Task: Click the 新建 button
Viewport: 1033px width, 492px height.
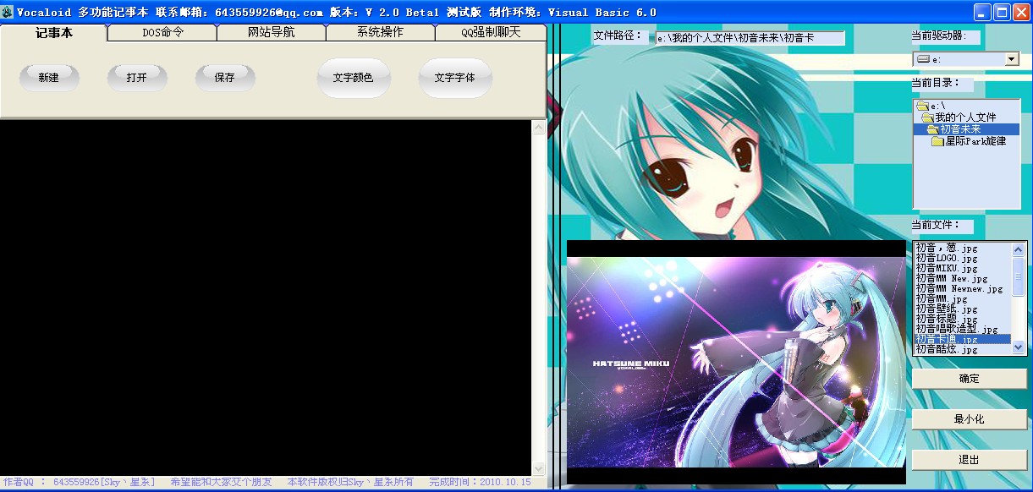Action: 49,78
